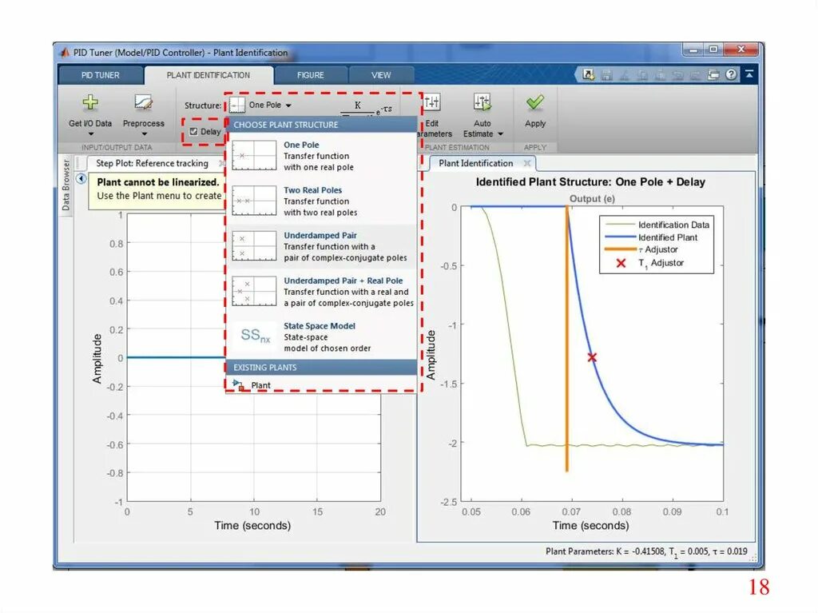
Task: Click the save icon in quick access toolbar
Action: [x=606, y=75]
